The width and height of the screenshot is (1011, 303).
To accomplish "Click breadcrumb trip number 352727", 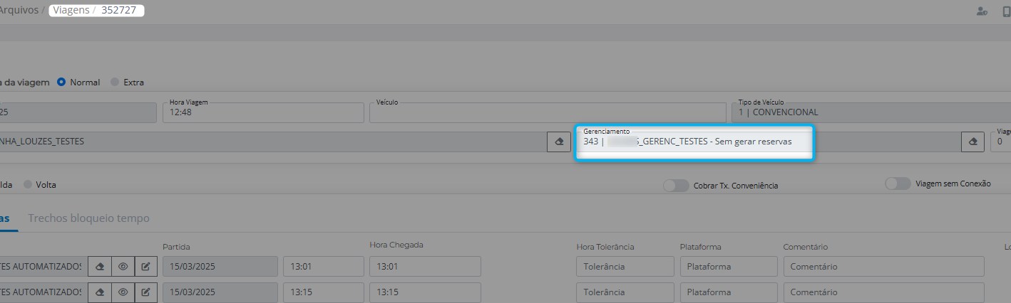I will pyautogui.click(x=120, y=11).
